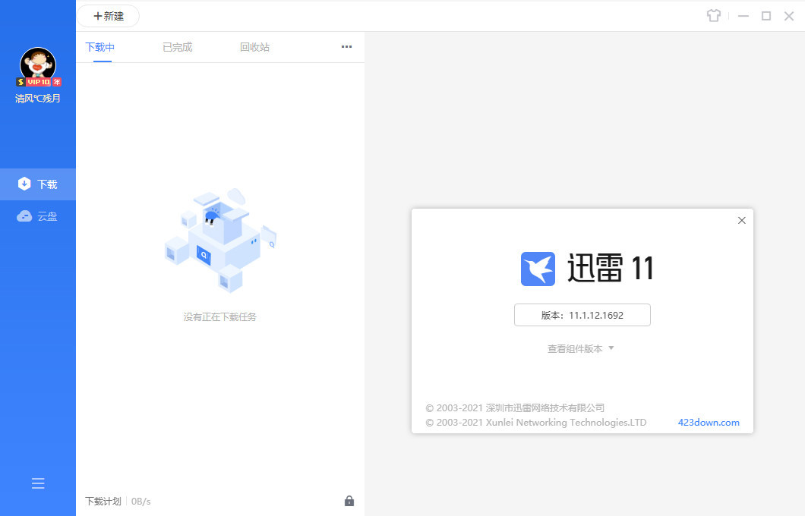Click the user avatar picture
805x516 pixels.
(38, 64)
